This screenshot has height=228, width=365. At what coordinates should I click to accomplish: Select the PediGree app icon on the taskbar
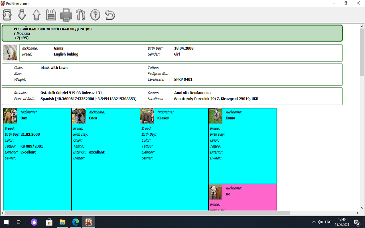(89, 222)
